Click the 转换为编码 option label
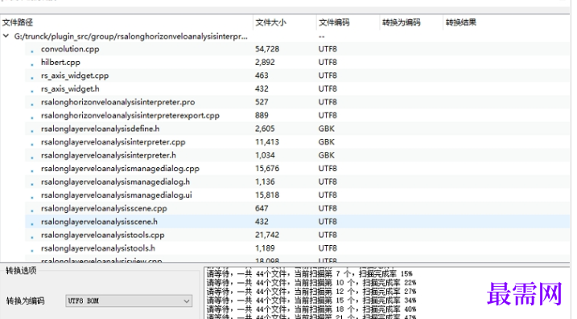The image size is (577, 319). pyautogui.click(x=26, y=301)
